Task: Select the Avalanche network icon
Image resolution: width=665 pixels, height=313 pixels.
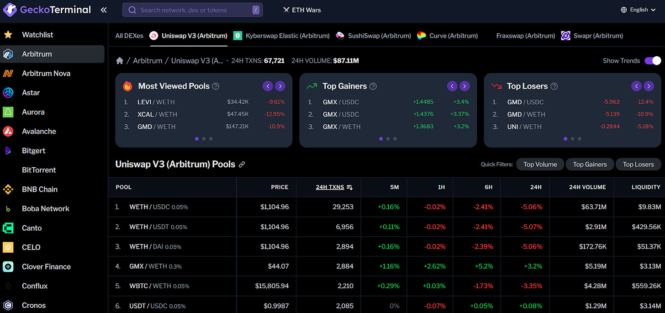Action: click(8, 131)
